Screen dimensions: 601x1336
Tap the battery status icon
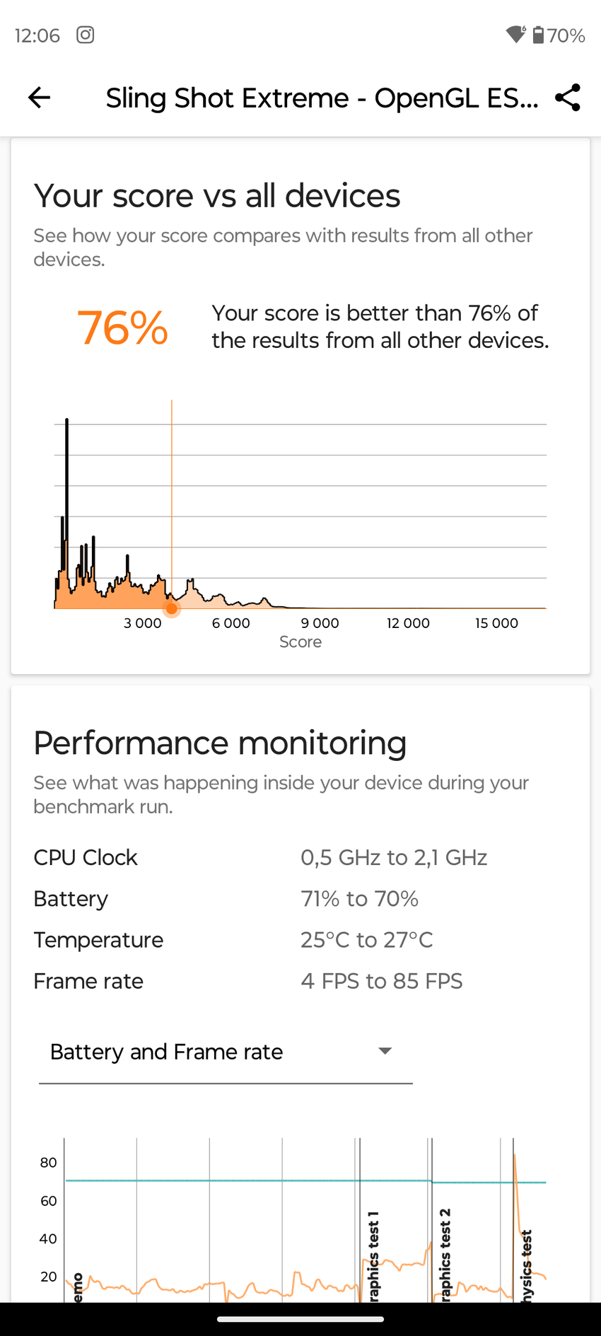[539, 35]
